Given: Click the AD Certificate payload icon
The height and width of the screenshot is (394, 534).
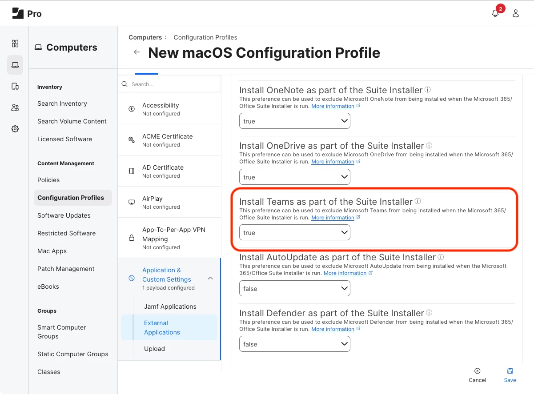Looking at the screenshot, I should coord(132,171).
